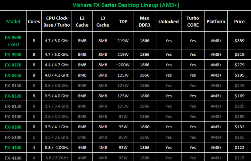Click the CPU Clock Base / Turbo header

[57, 22]
